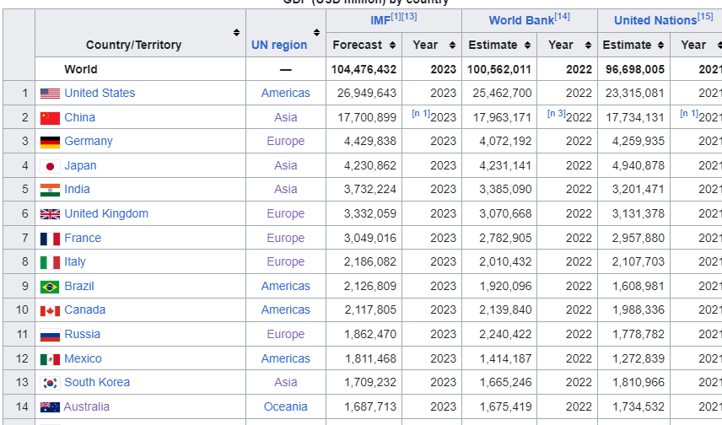Open footnote [n 3] in China World Bank year
Image resolution: width=722 pixels, height=425 pixels.
tap(556, 113)
